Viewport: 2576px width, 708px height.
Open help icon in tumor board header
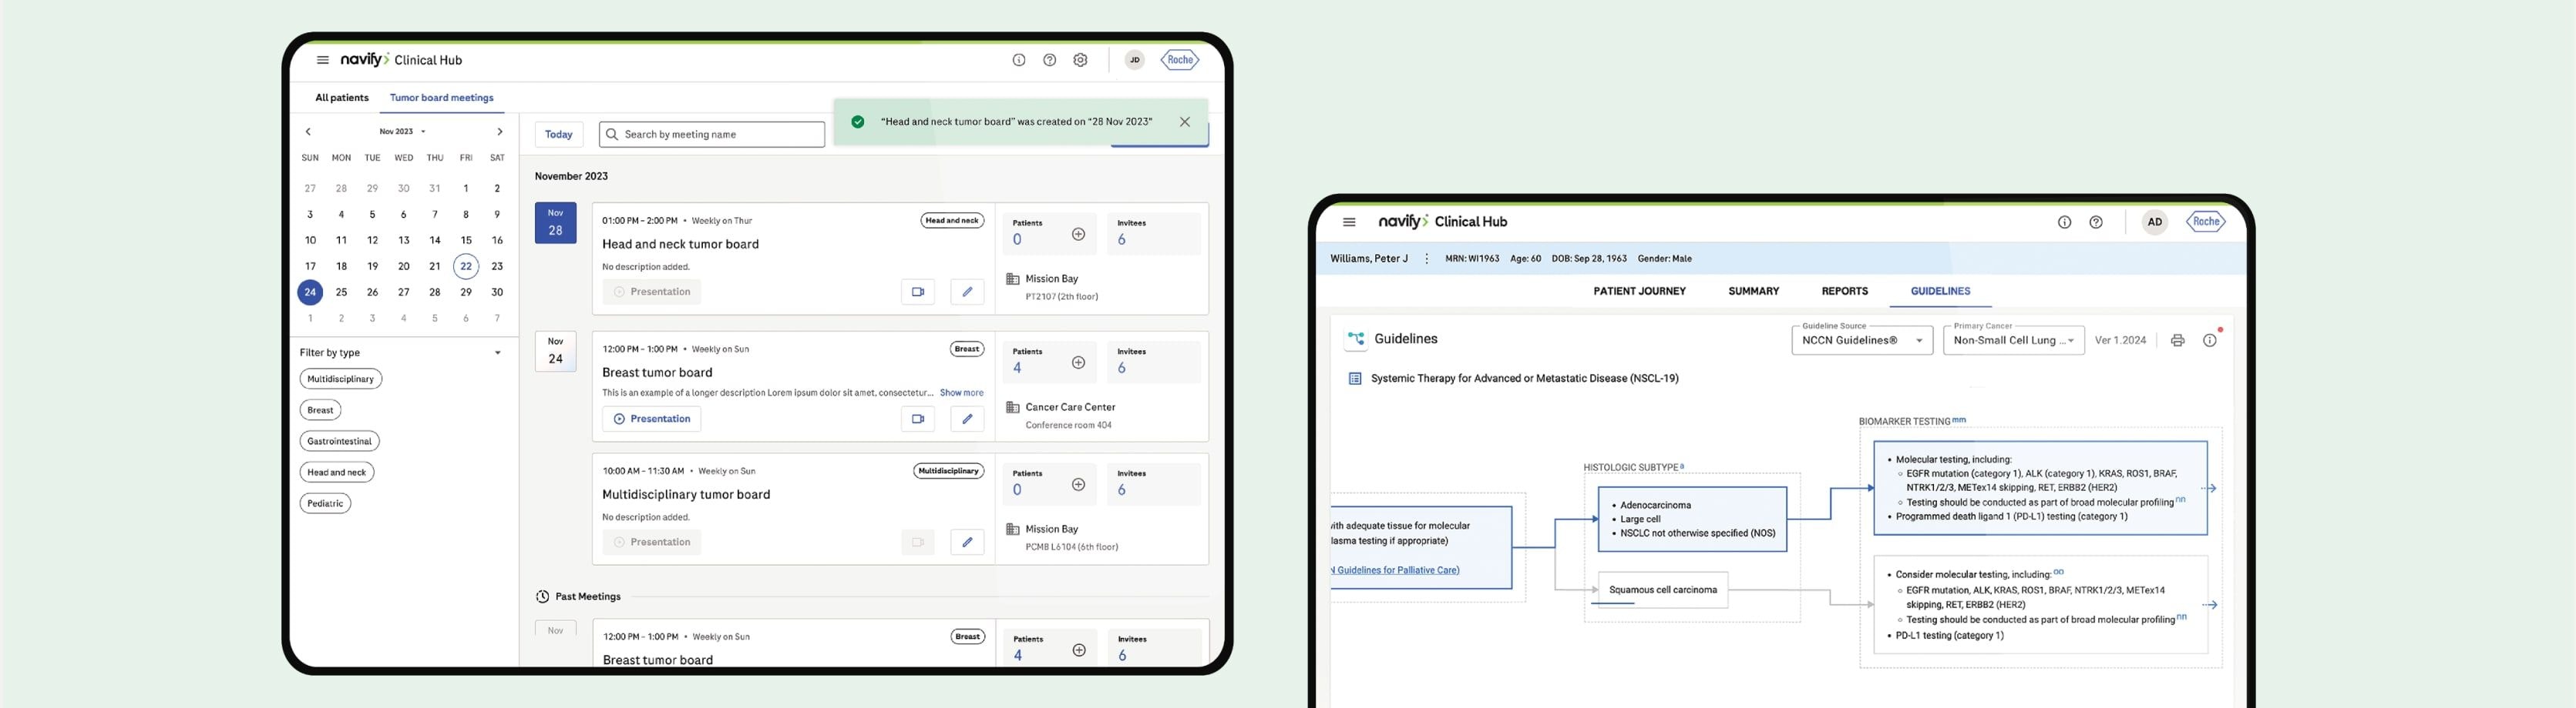pyautogui.click(x=1049, y=60)
